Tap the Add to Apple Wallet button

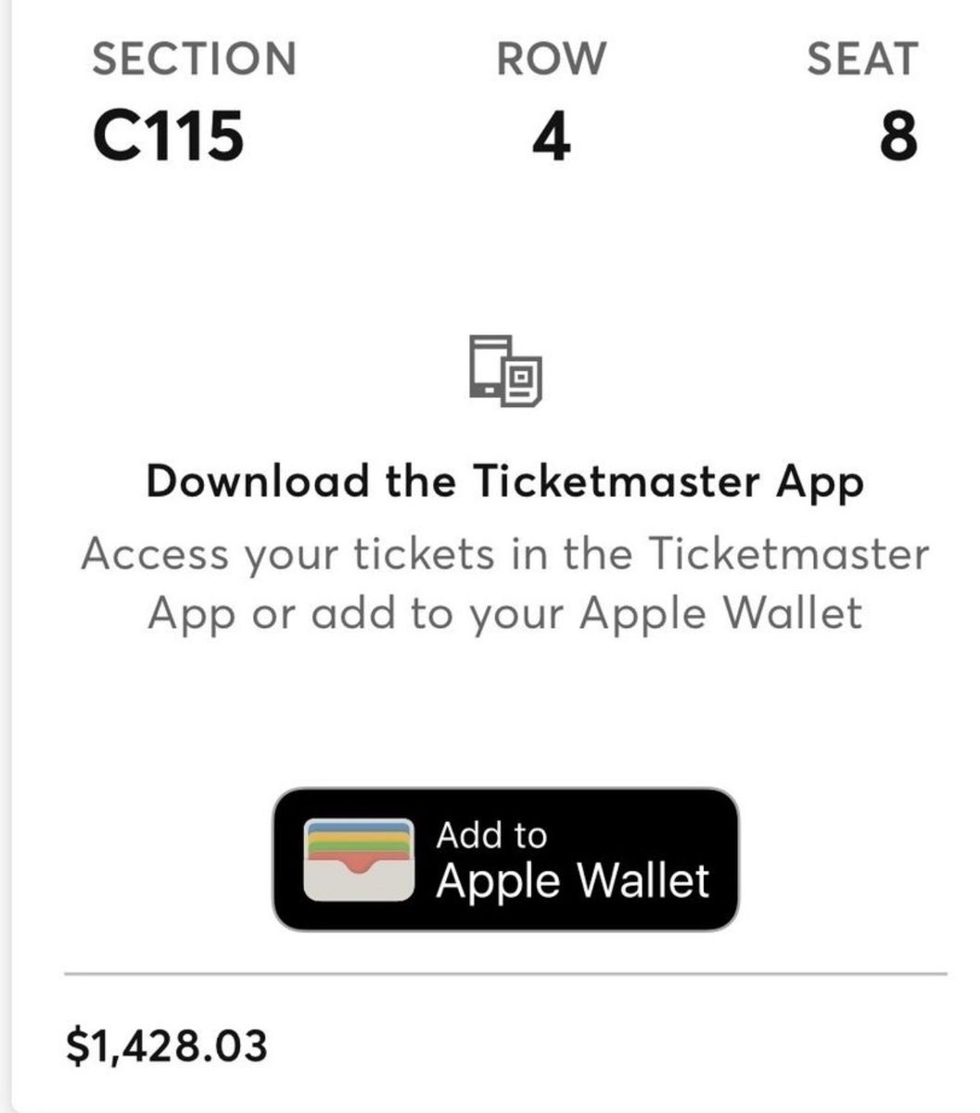pyautogui.click(x=505, y=859)
